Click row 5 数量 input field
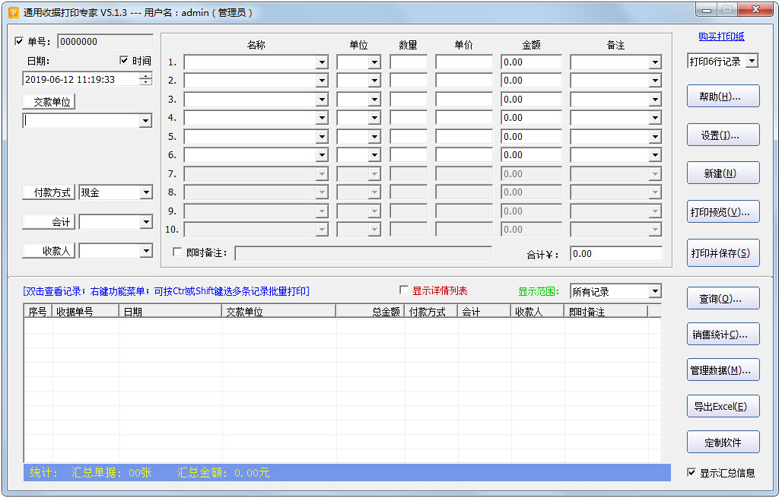The width and height of the screenshot is (782, 498). (408, 137)
